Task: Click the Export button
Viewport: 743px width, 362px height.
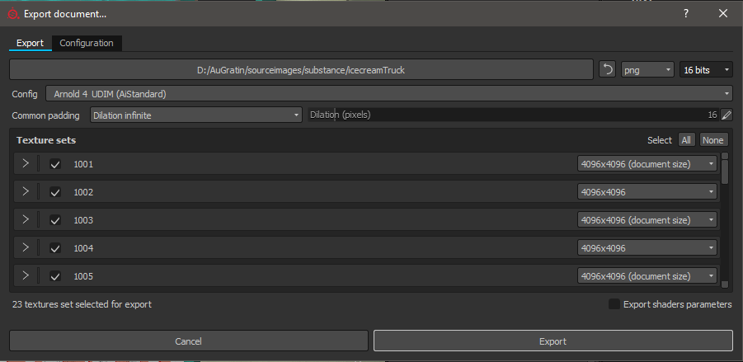Action: point(553,341)
